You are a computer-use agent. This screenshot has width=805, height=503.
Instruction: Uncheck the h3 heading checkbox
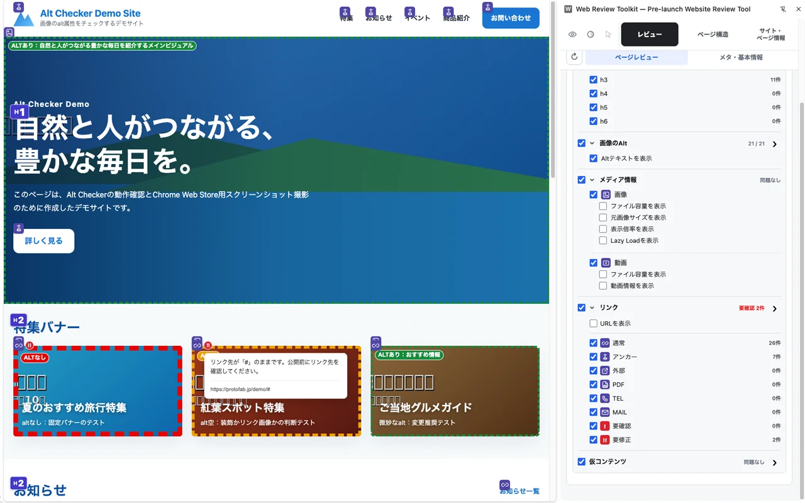(x=593, y=80)
